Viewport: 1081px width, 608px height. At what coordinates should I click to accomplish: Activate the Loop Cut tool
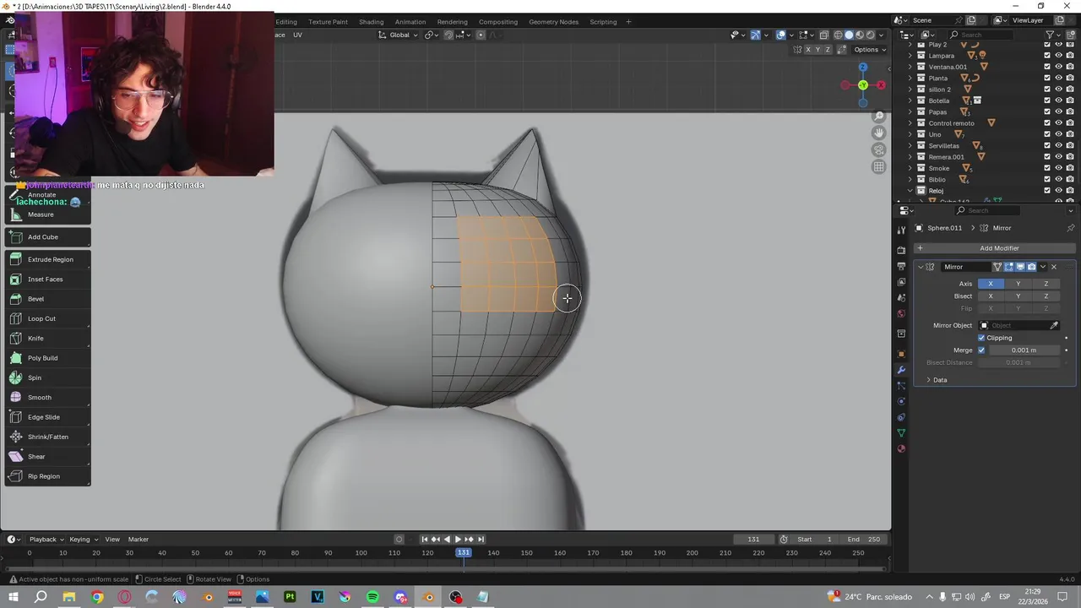click(47, 318)
